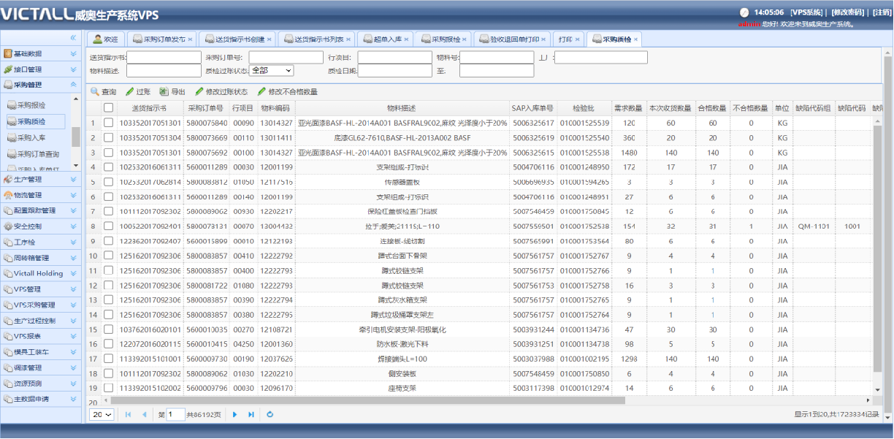The width and height of the screenshot is (894, 439).
Task: Close the 超单入库 tab
Action: 408,39
